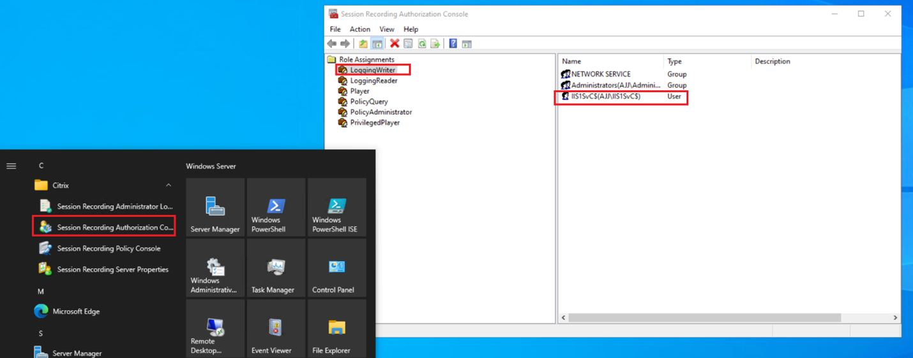Click the Authorization Console title bar icon
The image size is (913, 358).
pos(333,13)
